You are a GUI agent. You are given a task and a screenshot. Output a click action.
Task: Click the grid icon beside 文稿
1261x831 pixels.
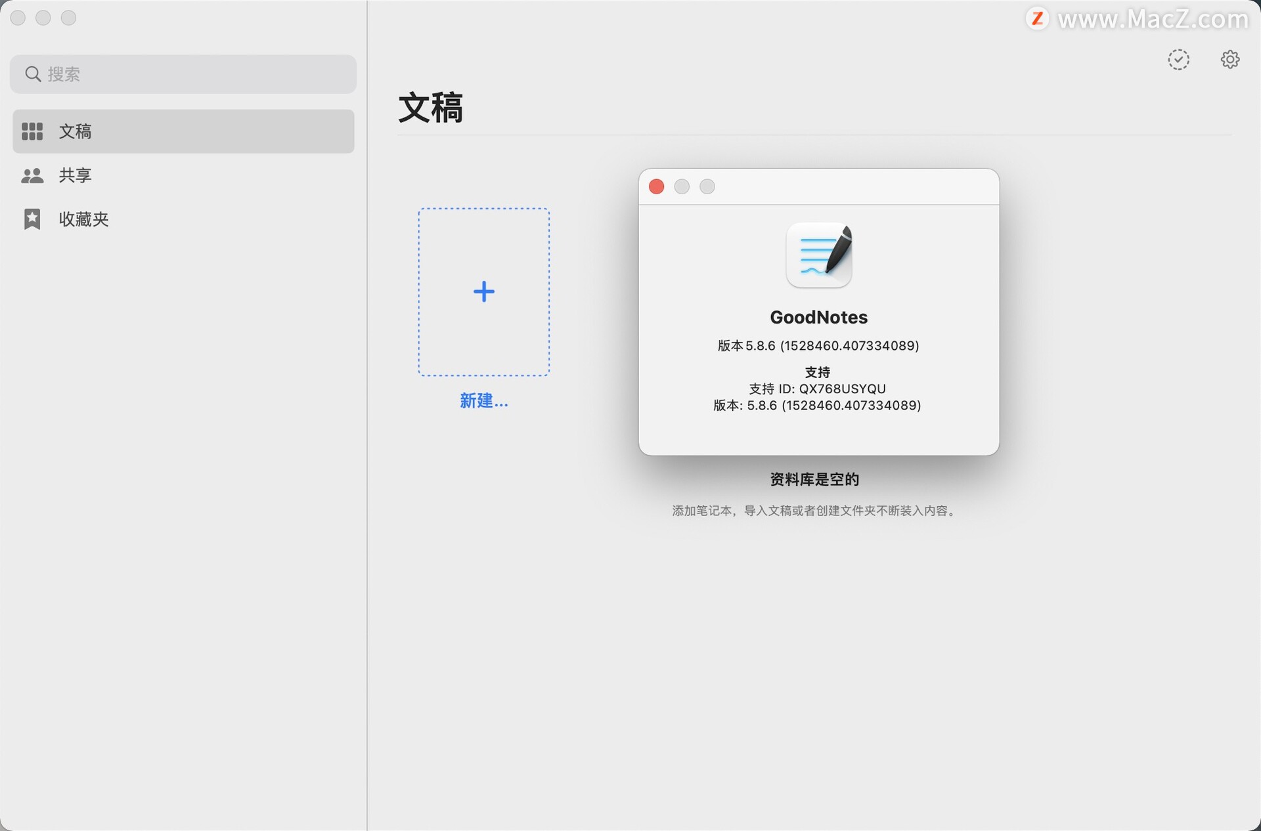tap(32, 131)
